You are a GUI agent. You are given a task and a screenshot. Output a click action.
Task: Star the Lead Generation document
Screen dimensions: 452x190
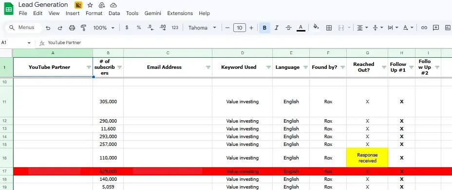click(90, 5)
